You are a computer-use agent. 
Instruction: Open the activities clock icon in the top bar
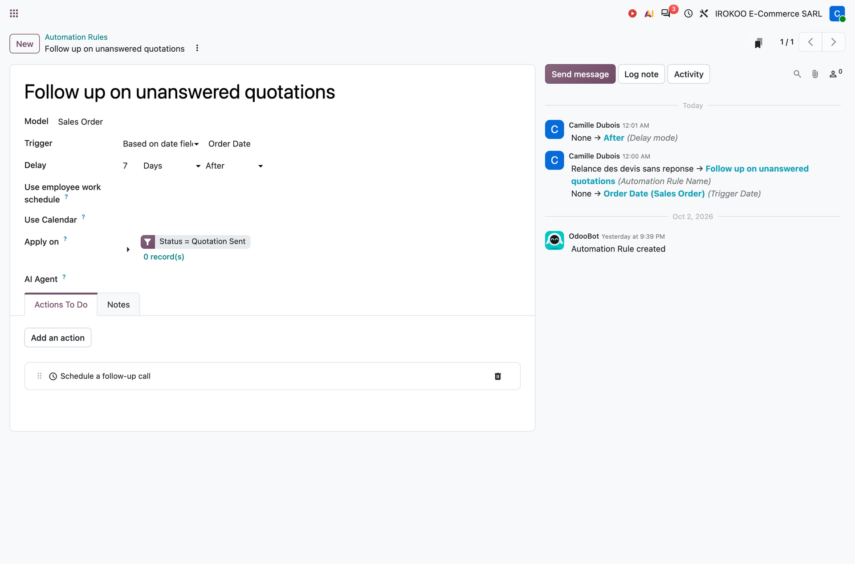tap(688, 13)
